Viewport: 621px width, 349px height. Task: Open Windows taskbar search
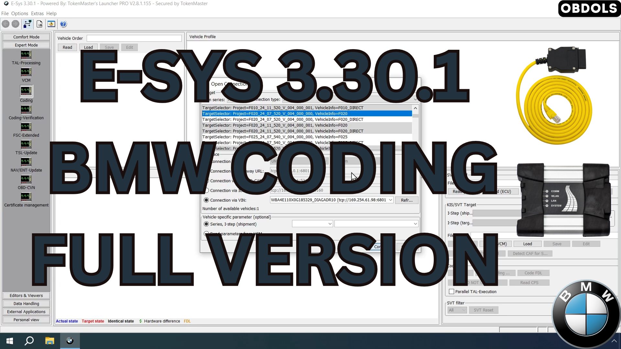29,341
